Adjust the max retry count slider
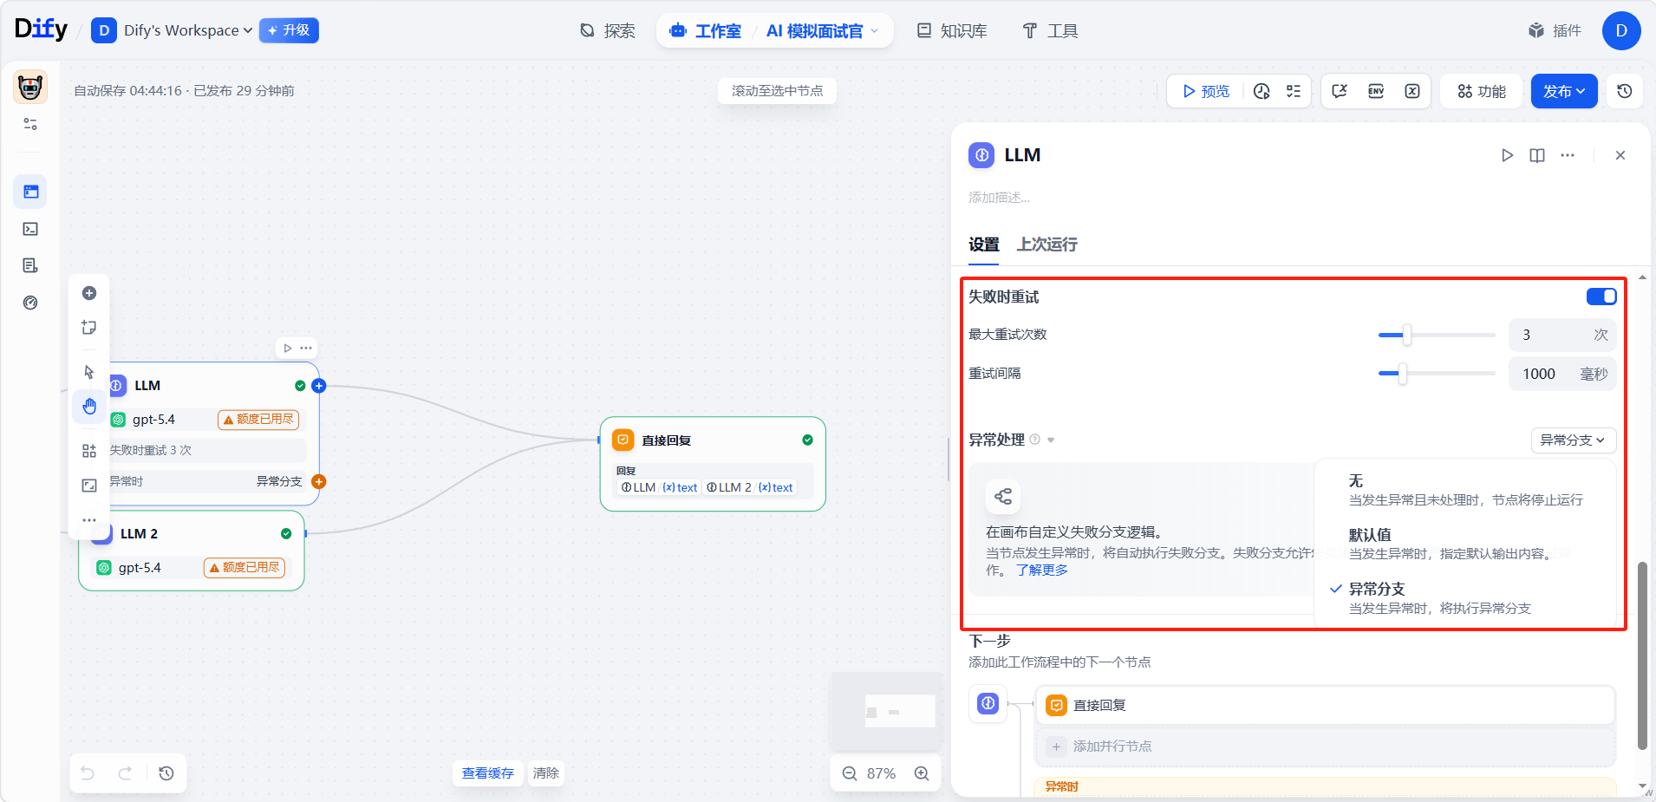The height and width of the screenshot is (802, 1656). pos(1406,335)
